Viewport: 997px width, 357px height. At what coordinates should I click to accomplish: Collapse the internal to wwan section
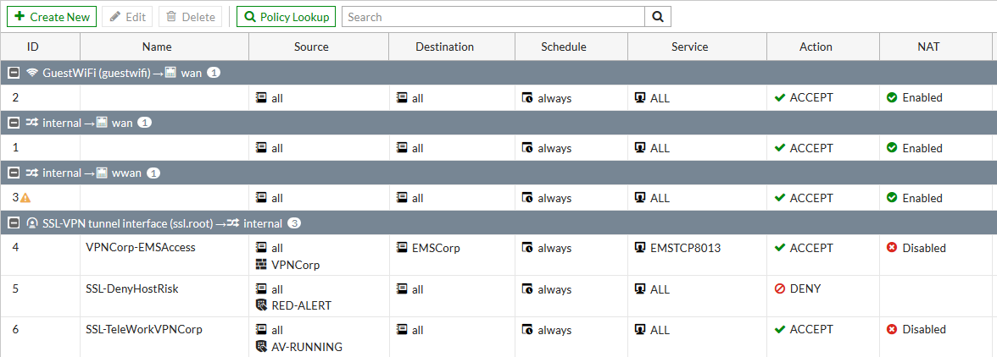pos(14,173)
